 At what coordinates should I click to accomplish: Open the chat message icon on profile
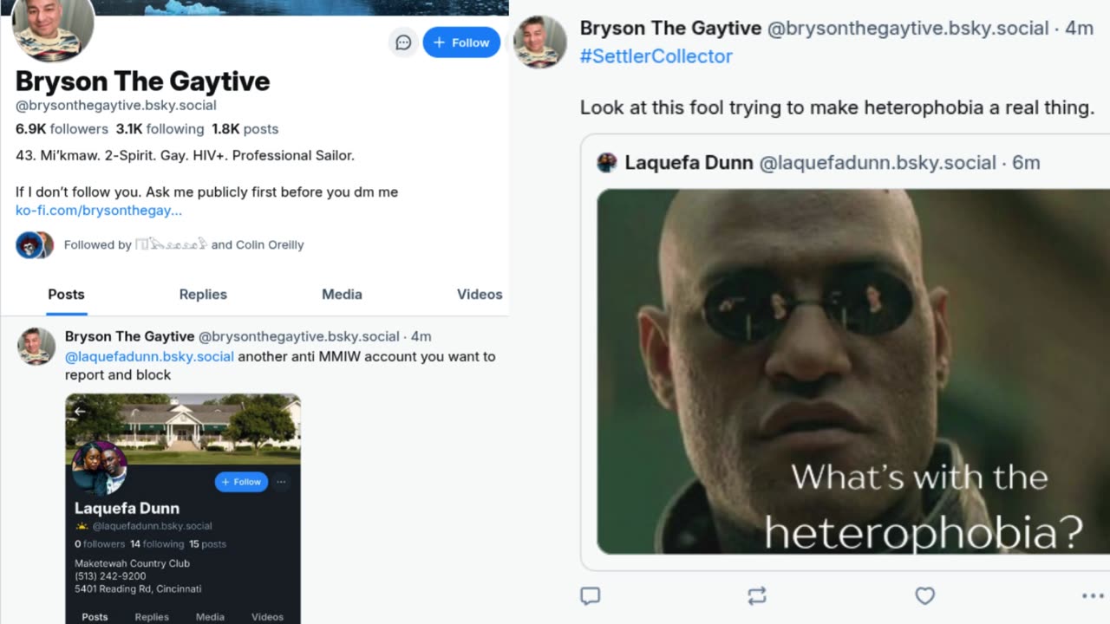pos(403,42)
